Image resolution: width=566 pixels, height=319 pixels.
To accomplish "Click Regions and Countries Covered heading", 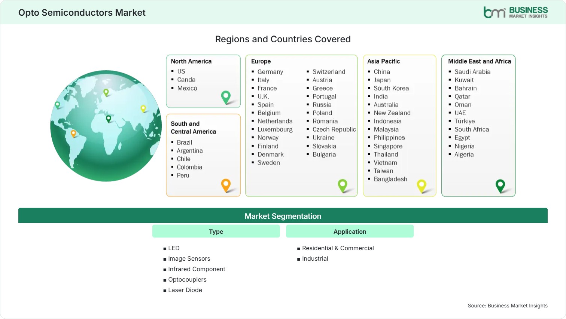I will 283,39.
